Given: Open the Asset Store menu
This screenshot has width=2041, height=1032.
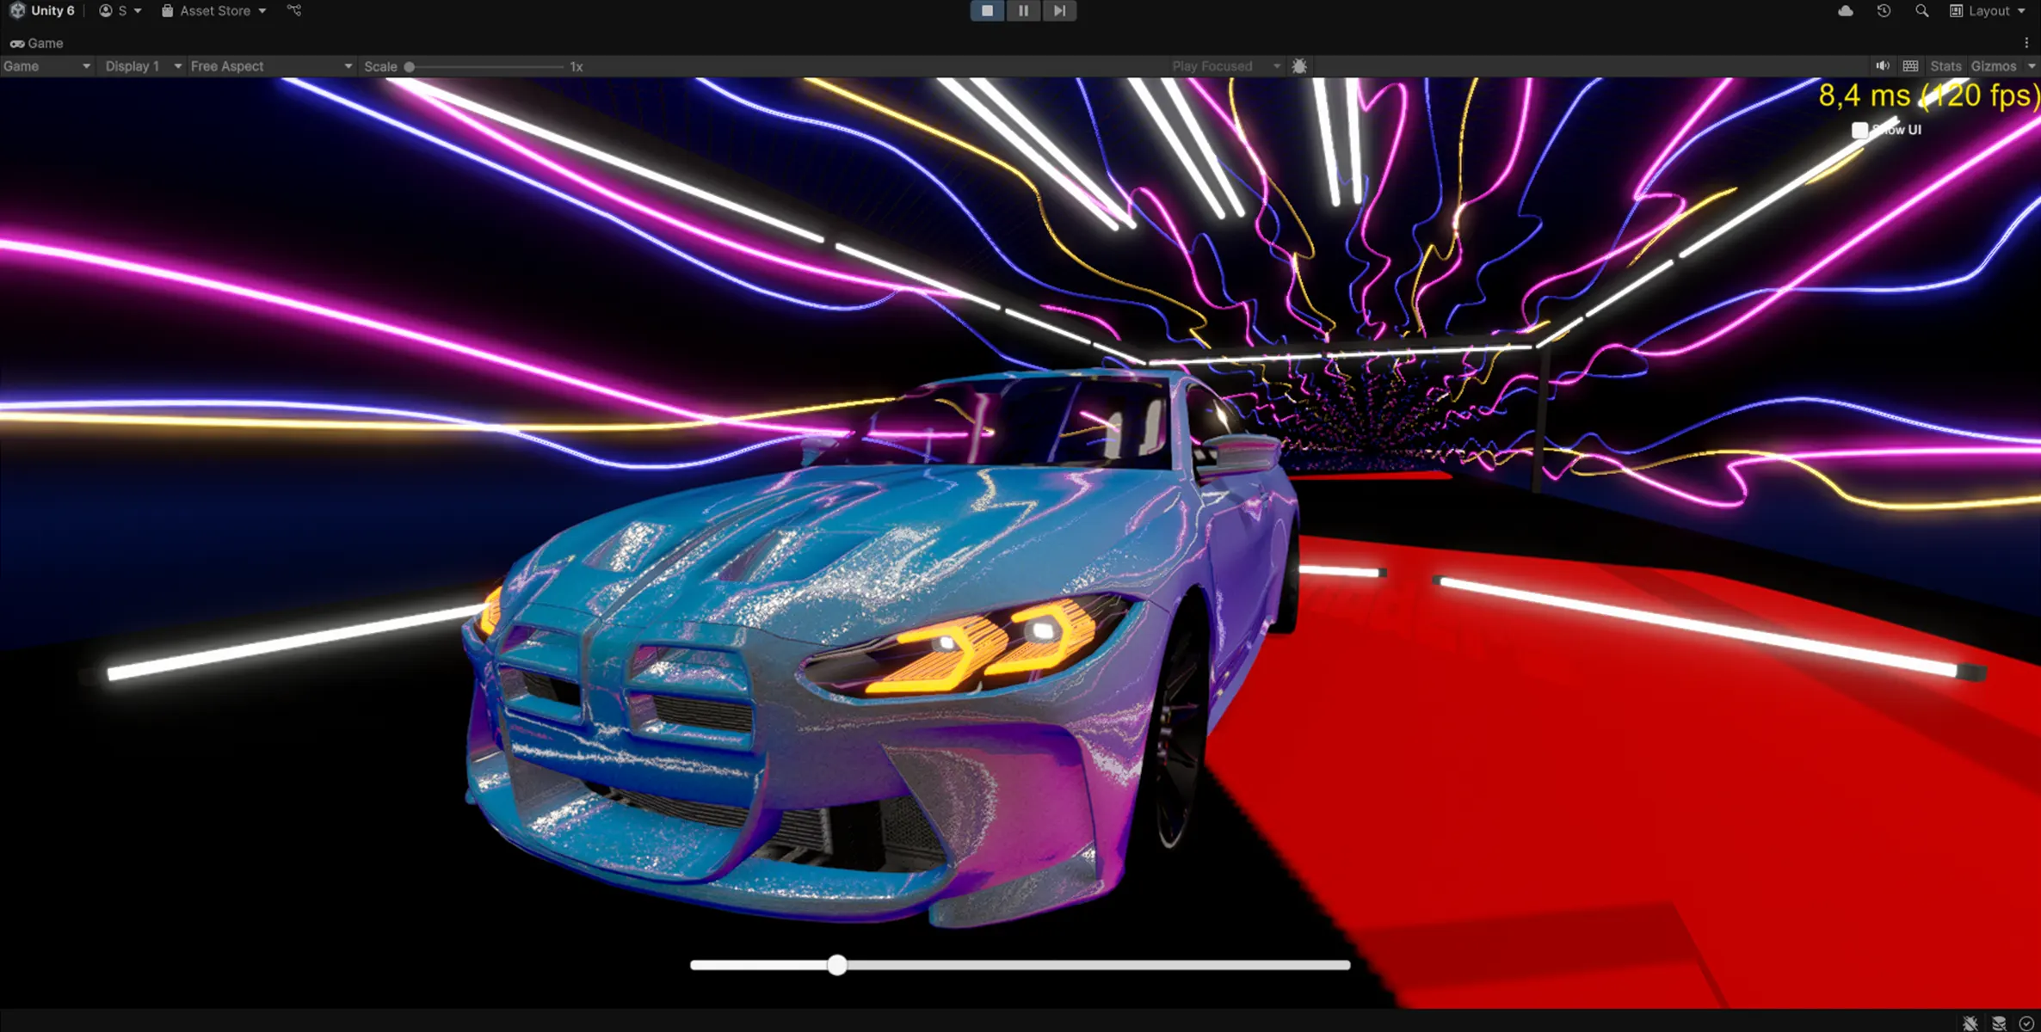Looking at the screenshot, I should 214,11.
